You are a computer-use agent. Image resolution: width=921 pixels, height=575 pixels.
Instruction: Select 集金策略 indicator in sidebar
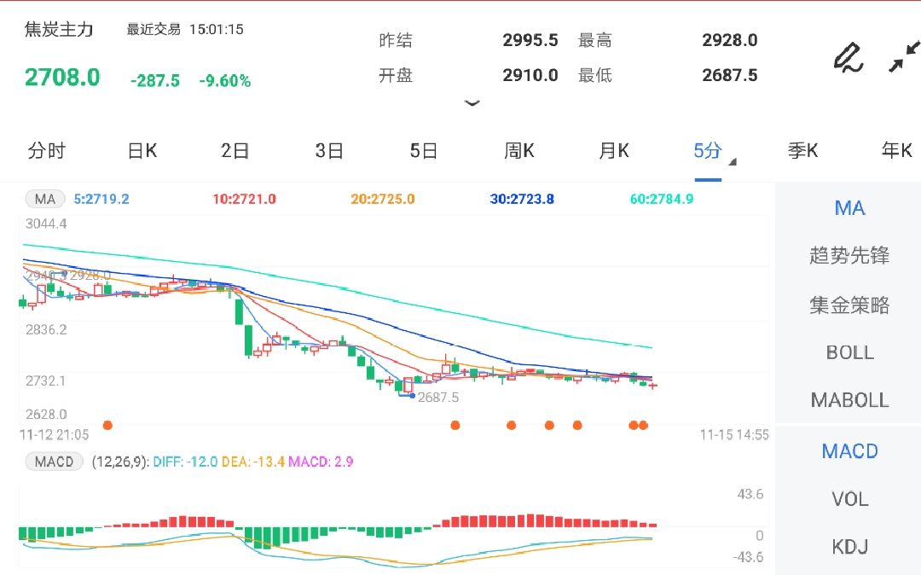pyautogui.click(x=849, y=305)
